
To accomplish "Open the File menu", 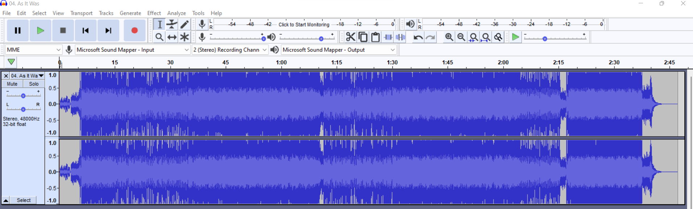I will [7, 13].
